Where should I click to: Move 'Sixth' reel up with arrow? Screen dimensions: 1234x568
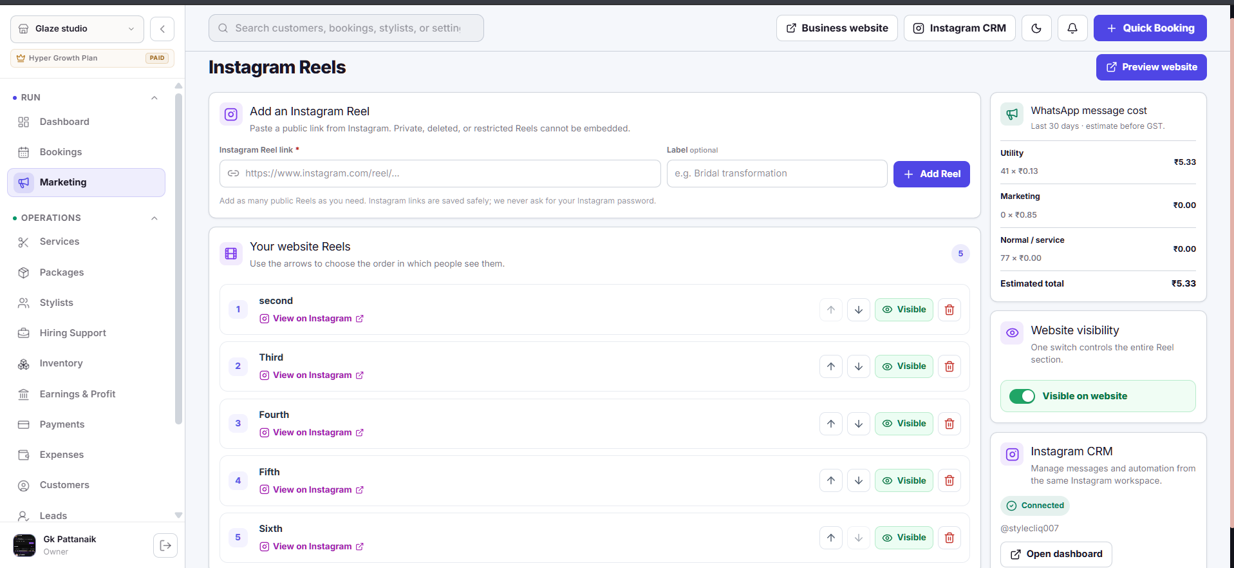831,538
